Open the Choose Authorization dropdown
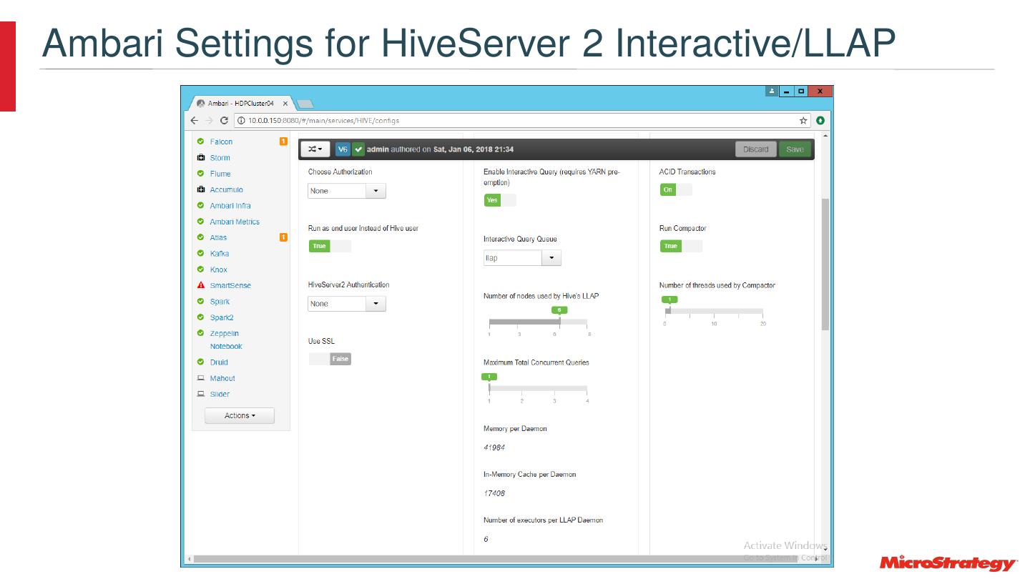The width and height of the screenshot is (1030, 579). [x=347, y=191]
